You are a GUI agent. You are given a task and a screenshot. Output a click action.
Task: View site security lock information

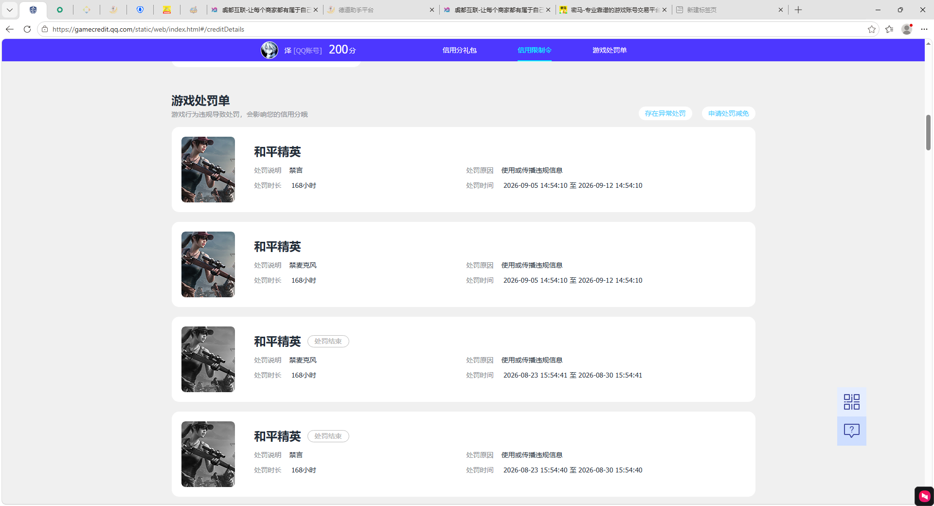45,29
